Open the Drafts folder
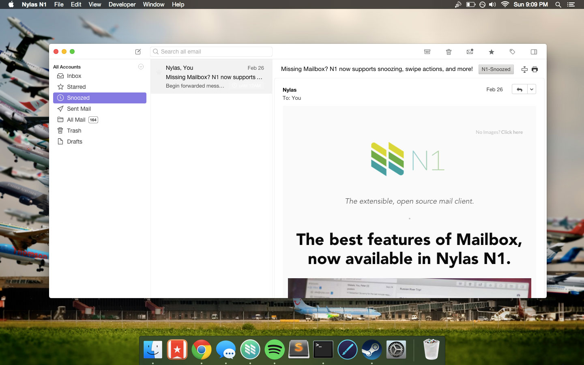Viewport: 584px width, 365px height. click(100, 142)
